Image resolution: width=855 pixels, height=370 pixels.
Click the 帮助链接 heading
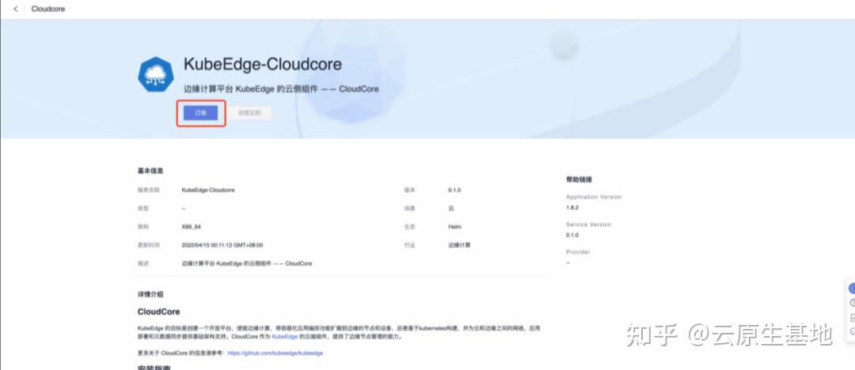[x=579, y=179]
